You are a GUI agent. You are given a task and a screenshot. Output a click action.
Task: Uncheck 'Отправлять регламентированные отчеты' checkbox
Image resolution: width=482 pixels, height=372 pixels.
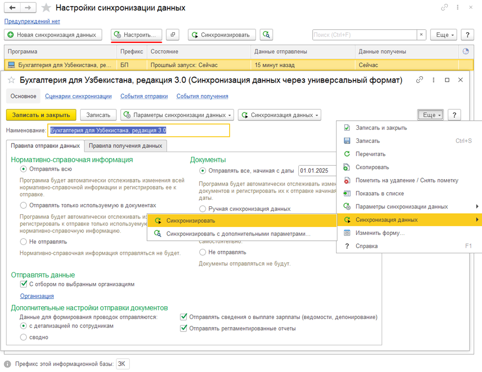pyautogui.click(x=184, y=328)
